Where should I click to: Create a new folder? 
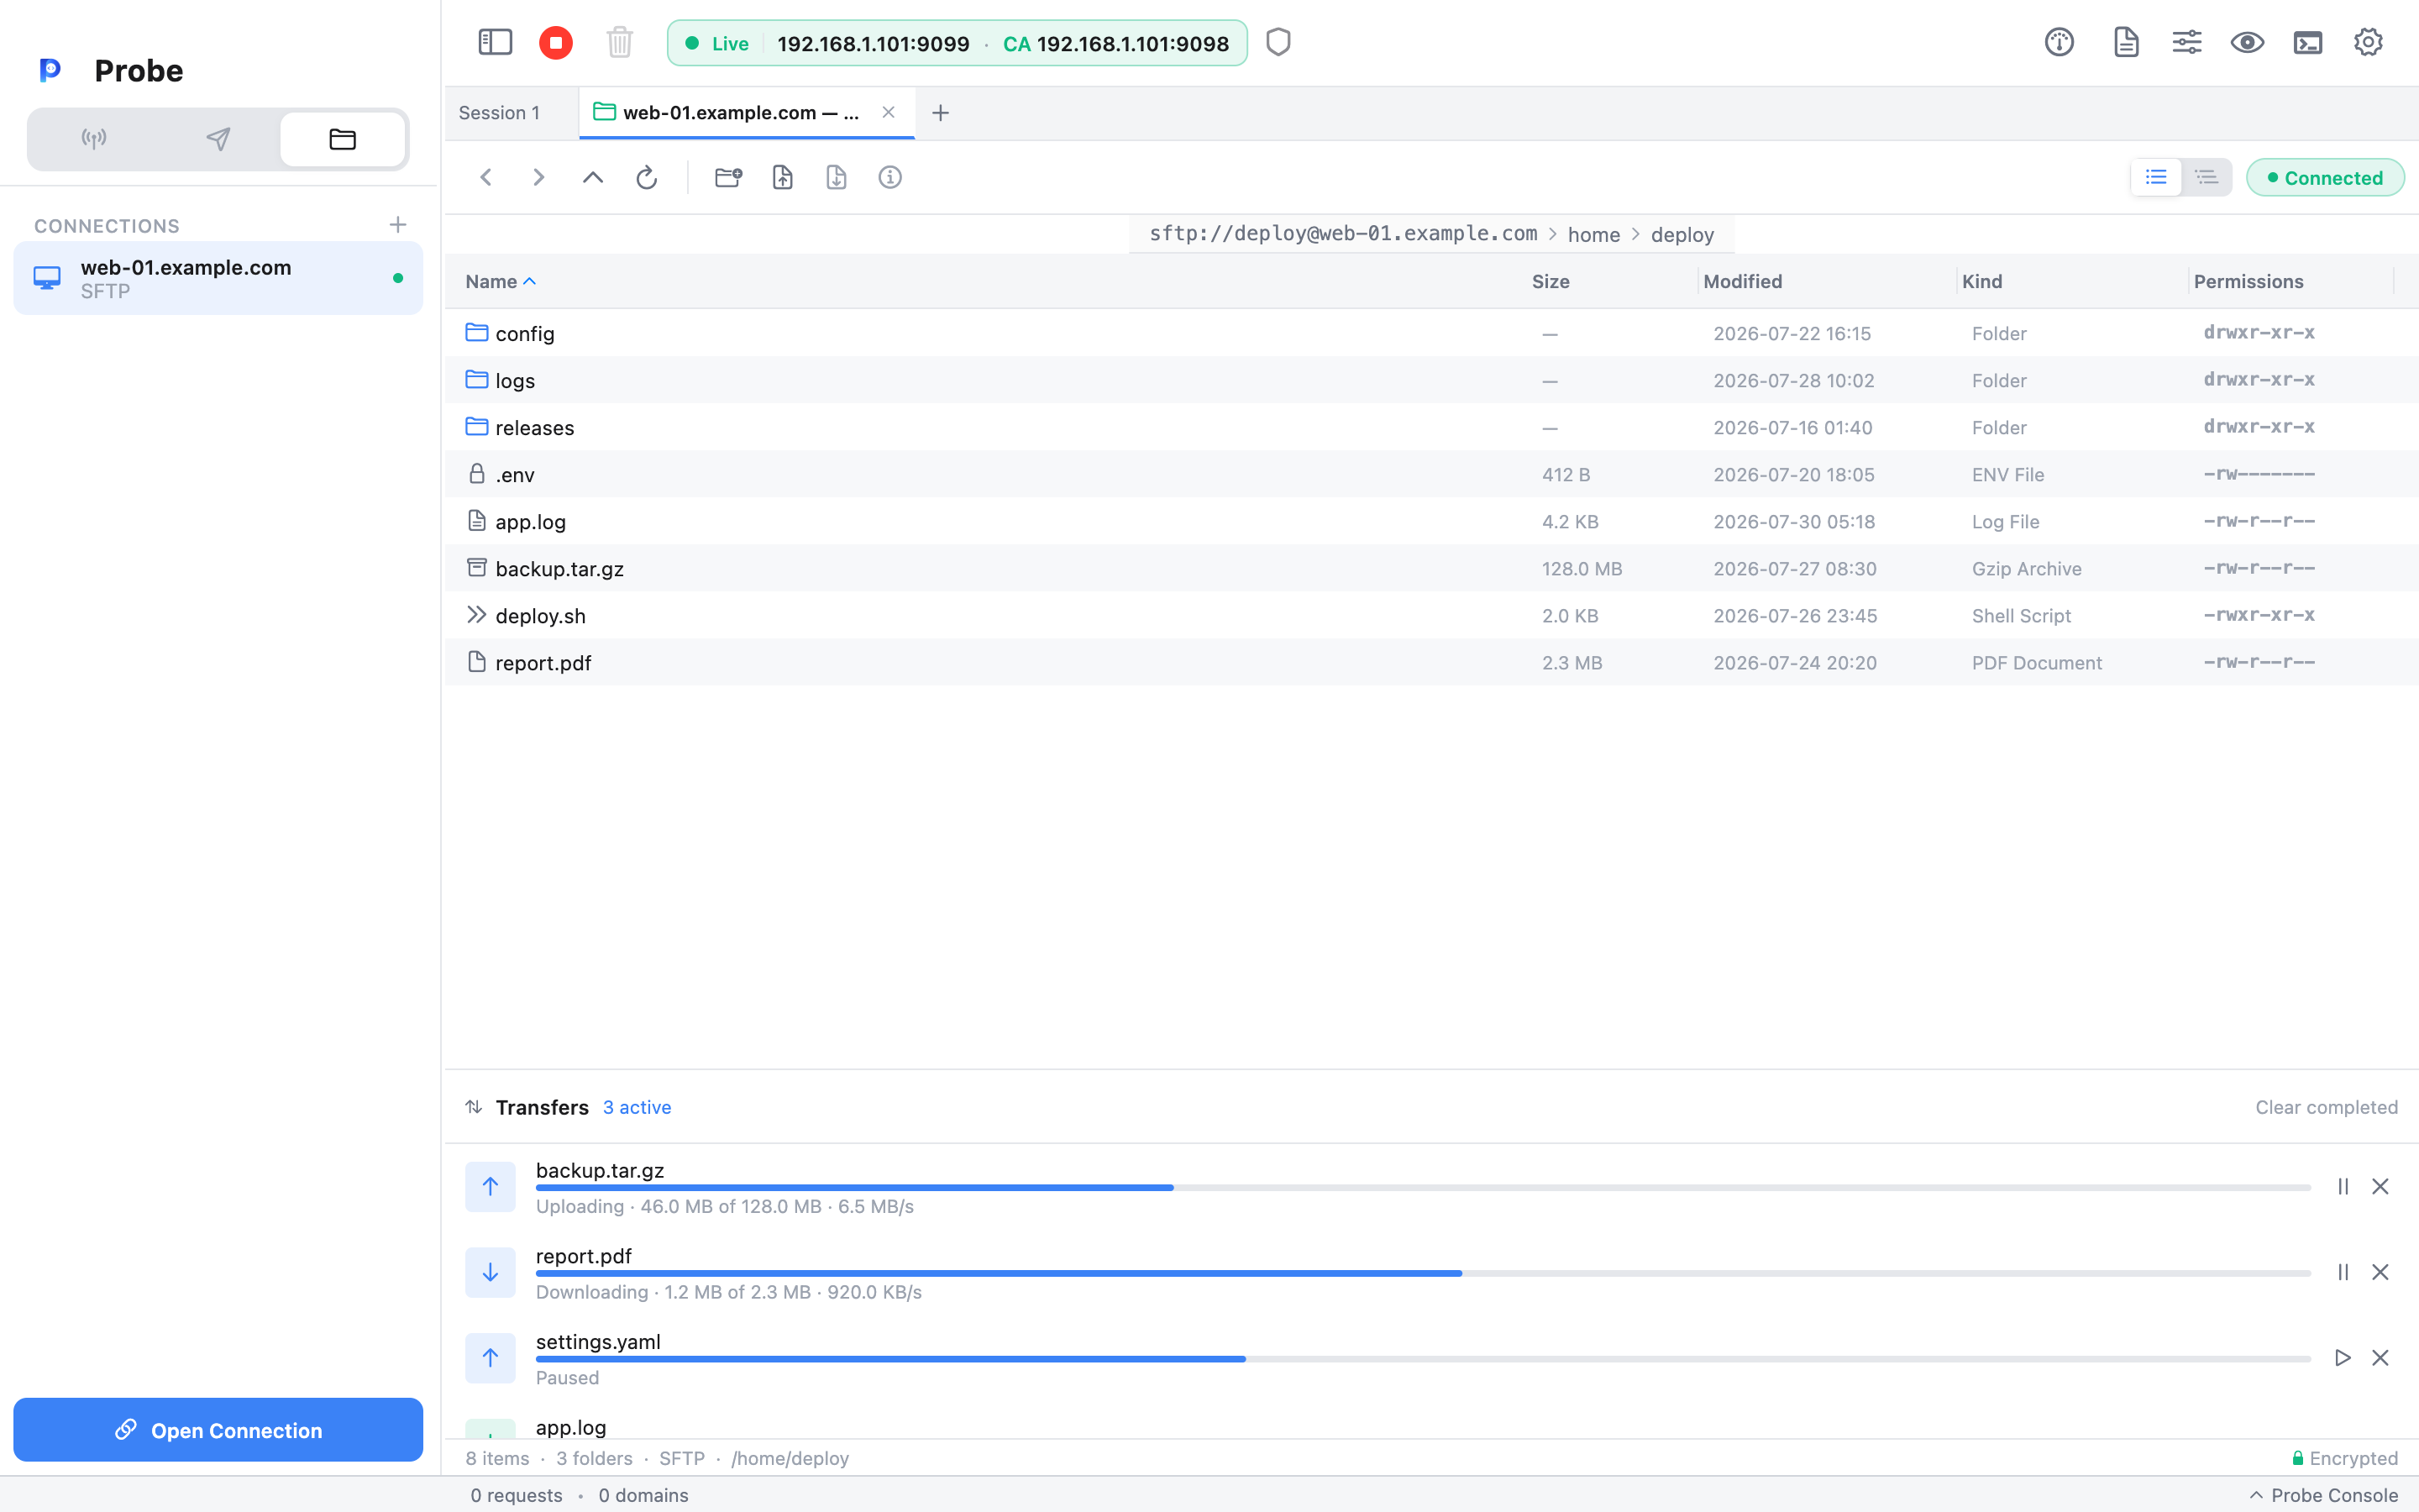tap(729, 177)
